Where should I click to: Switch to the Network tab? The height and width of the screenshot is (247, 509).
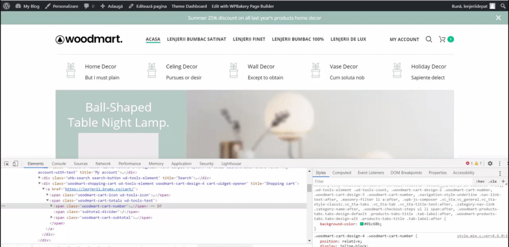(x=103, y=164)
